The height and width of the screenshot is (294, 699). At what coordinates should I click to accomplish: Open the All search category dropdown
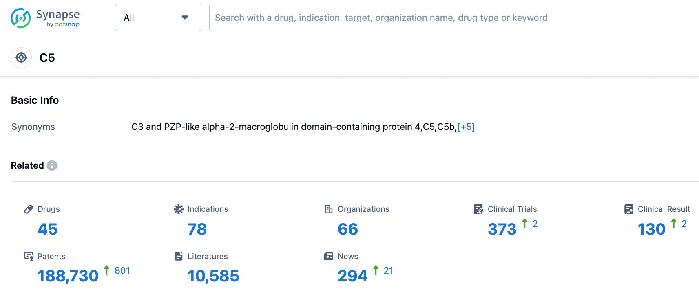(151, 18)
